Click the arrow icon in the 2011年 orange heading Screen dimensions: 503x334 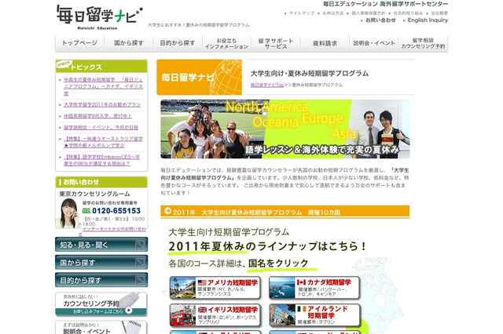167,211
